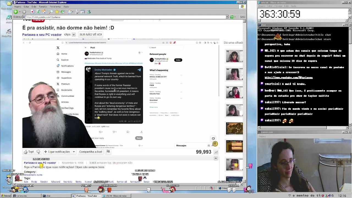Click the Explore item in X sidebar
Viewport: 352px width, 198px height.
coord(62,60)
